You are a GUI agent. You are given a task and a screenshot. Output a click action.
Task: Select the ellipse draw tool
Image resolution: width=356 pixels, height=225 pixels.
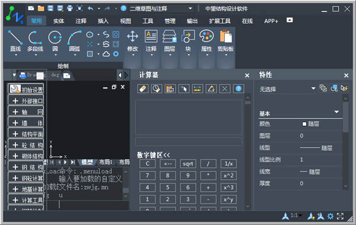pyautogui.click(x=90, y=34)
